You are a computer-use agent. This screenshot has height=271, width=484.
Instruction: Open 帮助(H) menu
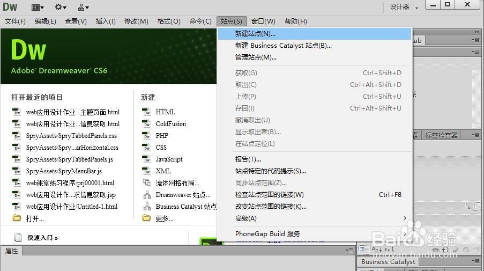coord(296,21)
